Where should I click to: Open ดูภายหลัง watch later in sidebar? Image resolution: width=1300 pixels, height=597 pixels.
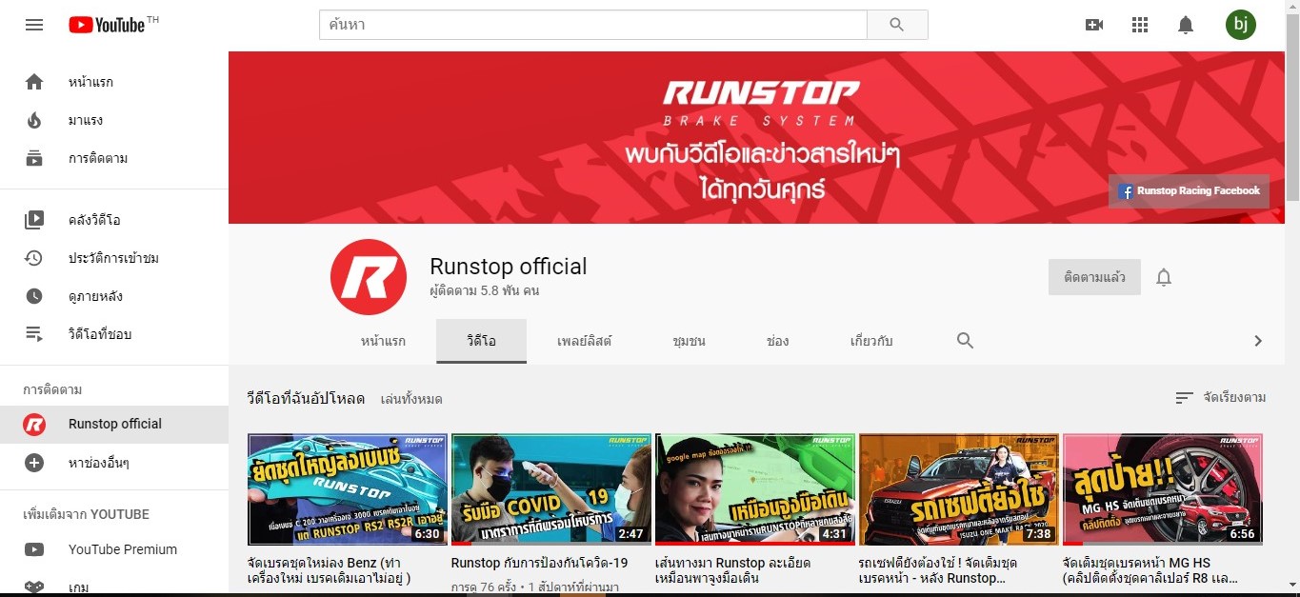pos(114,296)
